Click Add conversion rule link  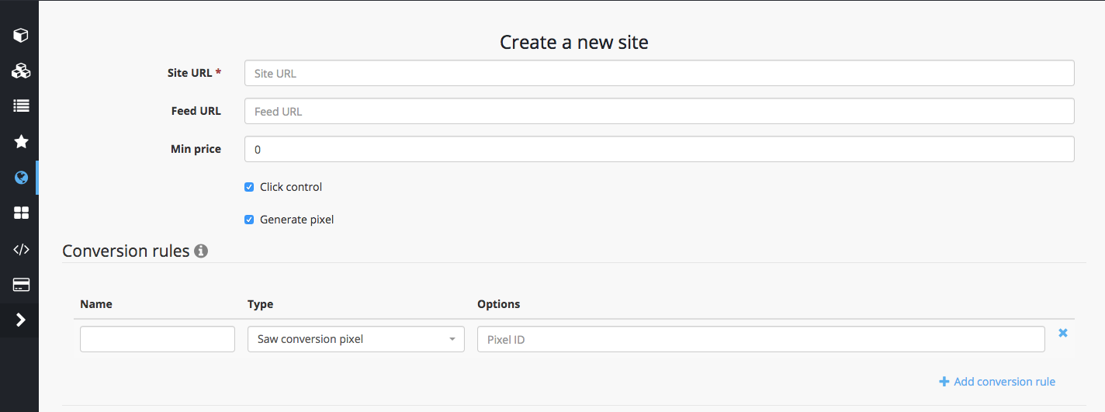[997, 382]
